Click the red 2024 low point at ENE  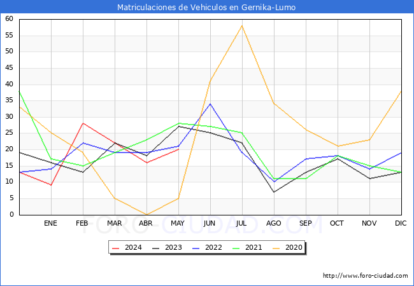click(x=51, y=185)
